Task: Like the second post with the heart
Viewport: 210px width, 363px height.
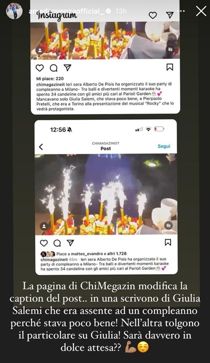Action: coord(44,243)
